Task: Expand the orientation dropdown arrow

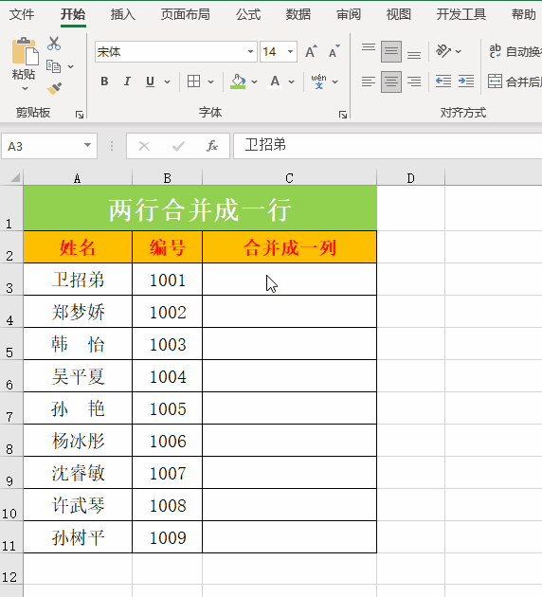Action: click(458, 51)
